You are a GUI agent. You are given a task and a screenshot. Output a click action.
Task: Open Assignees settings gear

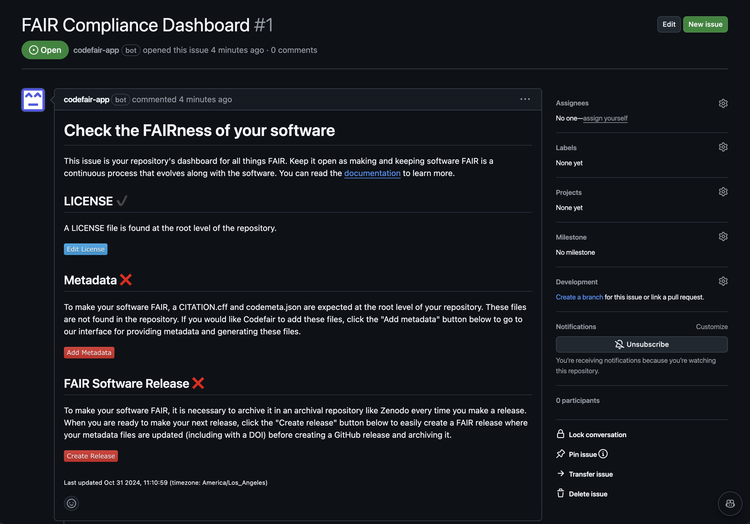(723, 103)
